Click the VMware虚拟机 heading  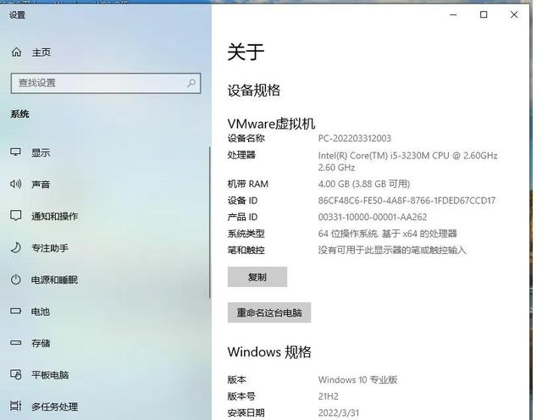tap(271, 124)
